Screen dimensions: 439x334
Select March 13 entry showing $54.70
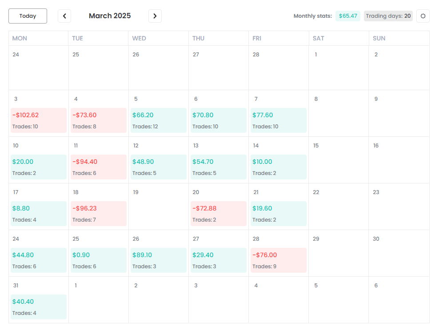pos(219,167)
